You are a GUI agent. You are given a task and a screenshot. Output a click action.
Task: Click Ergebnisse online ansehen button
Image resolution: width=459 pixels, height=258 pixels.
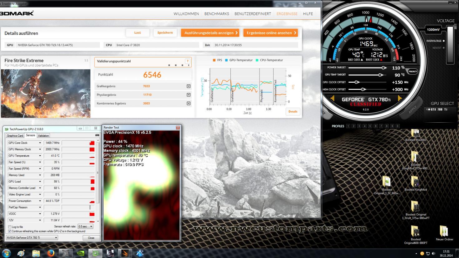[271, 33]
